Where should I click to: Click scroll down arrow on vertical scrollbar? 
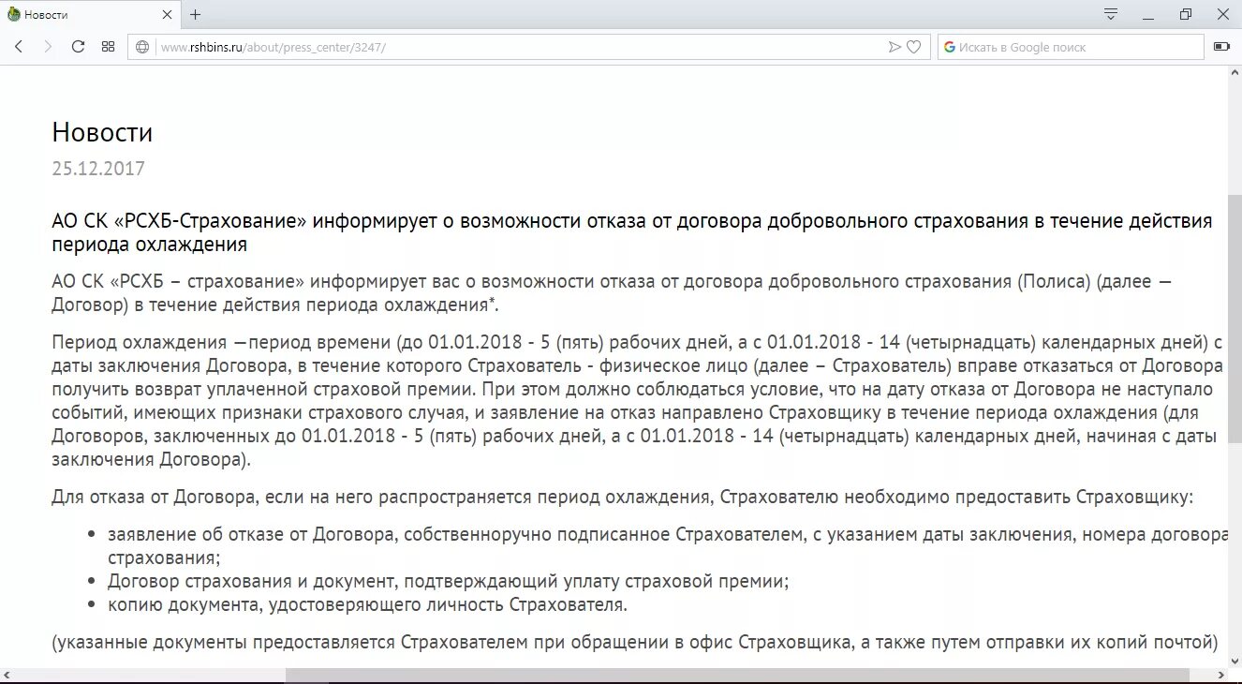(x=1235, y=660)
